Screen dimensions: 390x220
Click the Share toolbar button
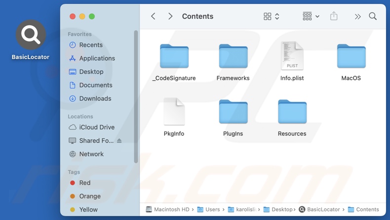(334, 16)
